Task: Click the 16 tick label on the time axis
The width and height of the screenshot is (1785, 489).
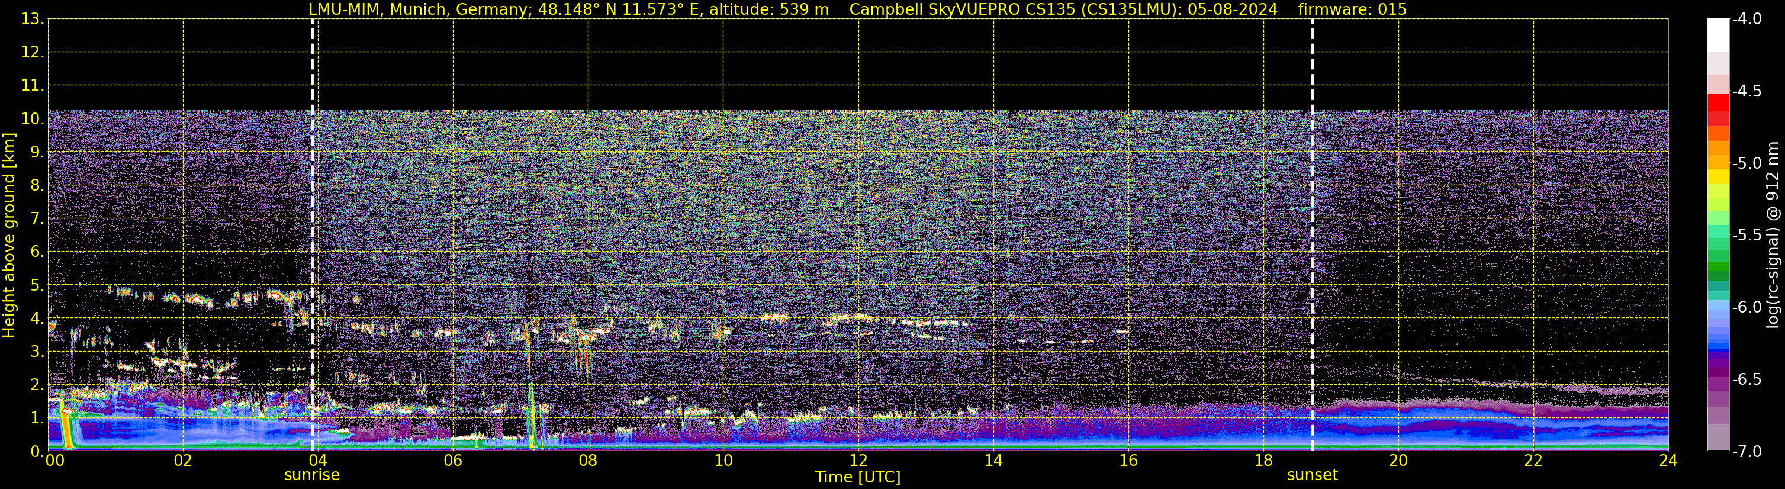Action: tap(1128, 461)
